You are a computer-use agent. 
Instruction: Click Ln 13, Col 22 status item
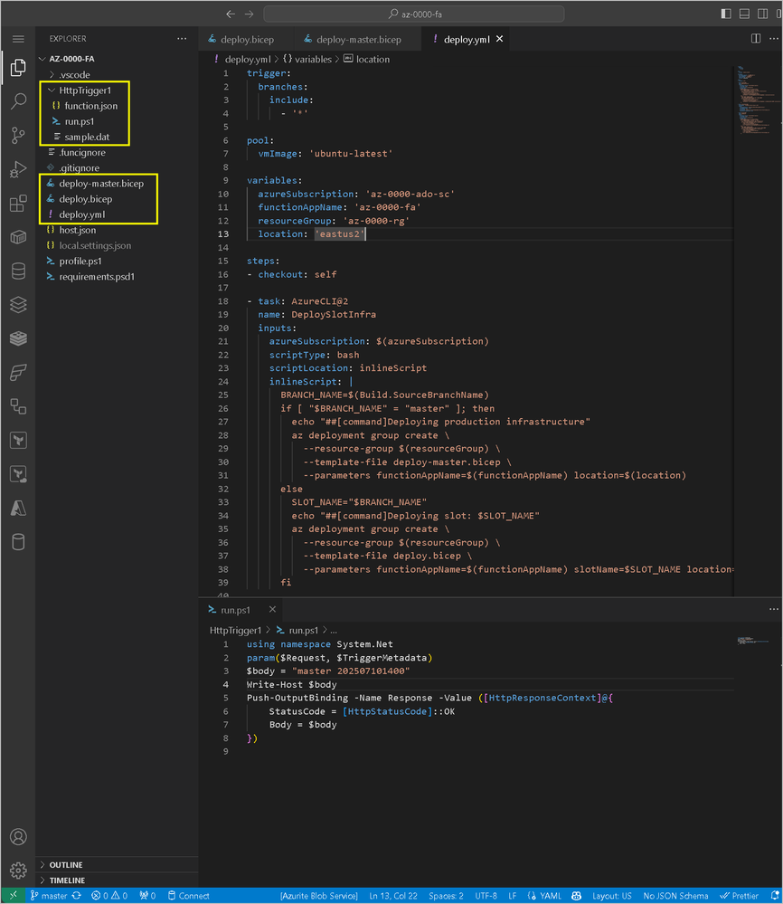pyautogui.click(x=393, y=896)
